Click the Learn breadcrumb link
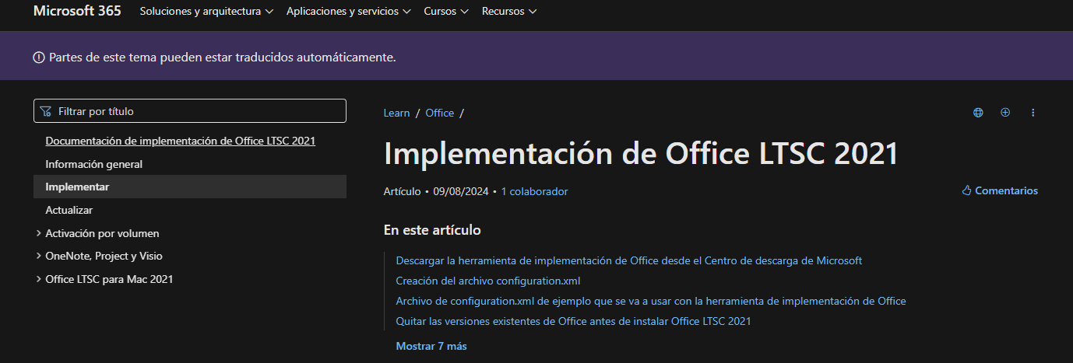Viewport: 1073px width, 363px height. 396,113
